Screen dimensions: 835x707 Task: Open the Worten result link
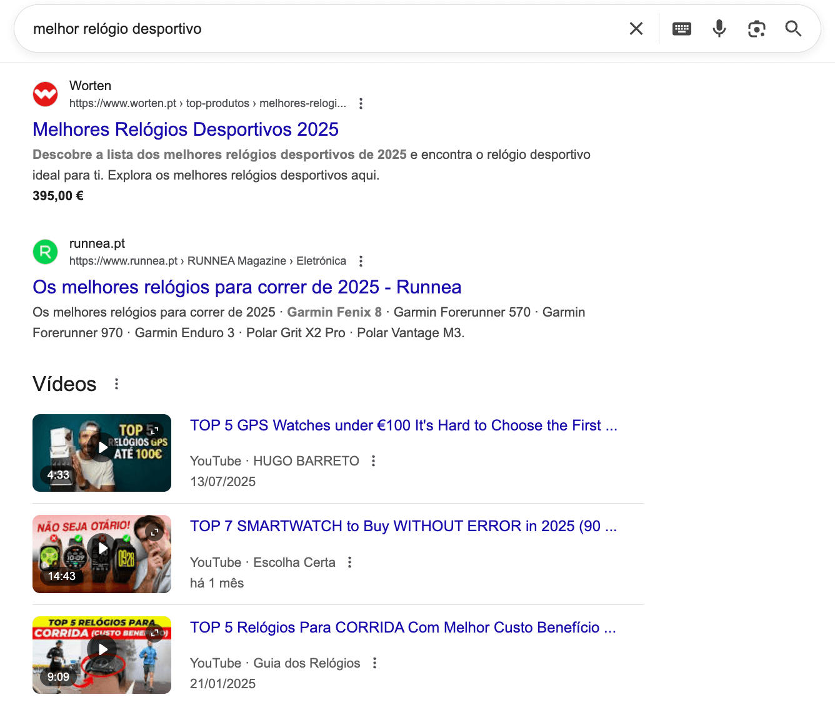tap(185, 130)
